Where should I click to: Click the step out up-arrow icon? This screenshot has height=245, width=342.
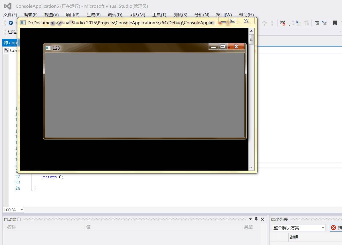(x=272, y=23)
